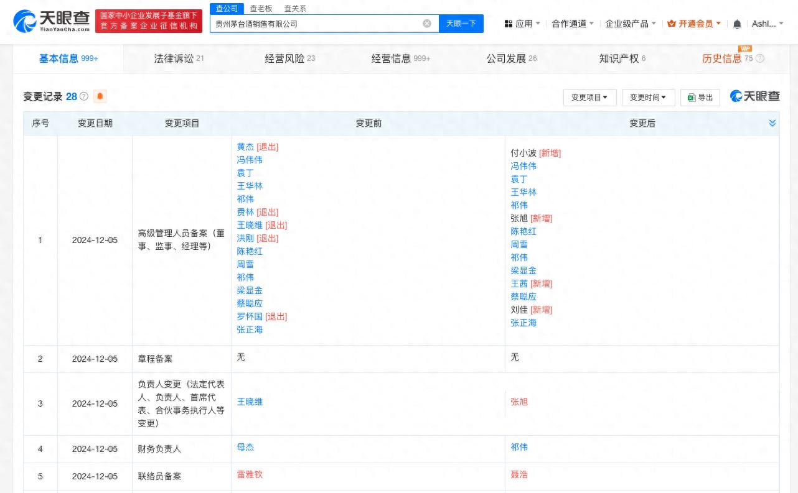The height and width of the screenshot is (493, 798).
Task: Open the 经营风险 tab
Action: (290, 58)
